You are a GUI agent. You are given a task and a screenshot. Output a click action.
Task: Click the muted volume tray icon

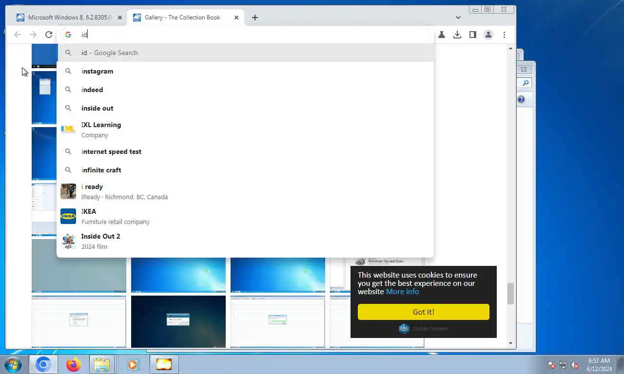tap(575, 365)
